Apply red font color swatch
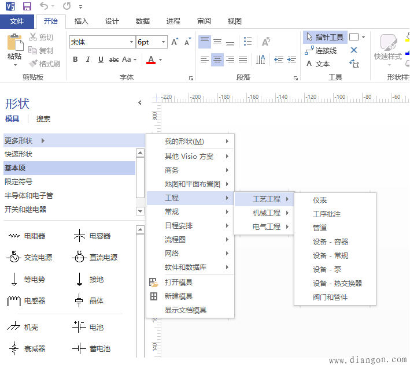This screenshot has width=410, height=368. pyautogui.click(x=151, y=60)
